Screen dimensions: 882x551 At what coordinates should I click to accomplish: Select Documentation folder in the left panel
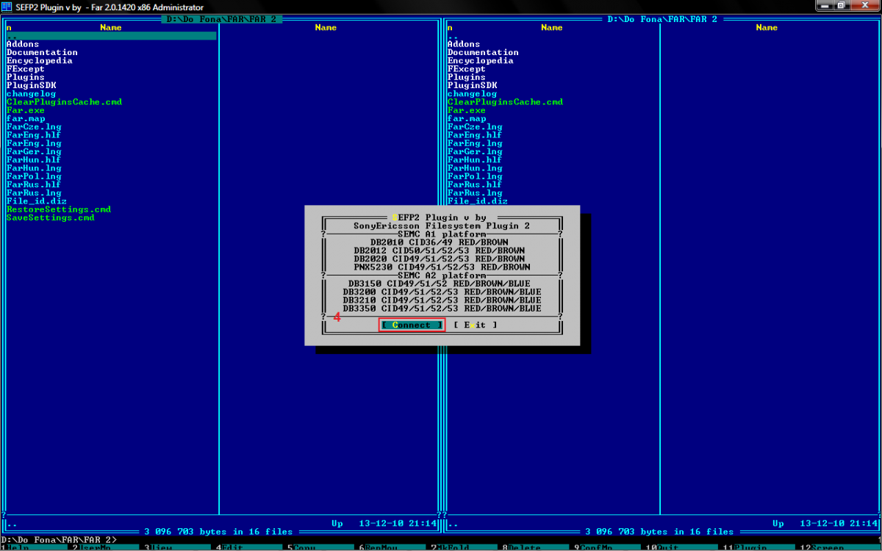point(42,52)
